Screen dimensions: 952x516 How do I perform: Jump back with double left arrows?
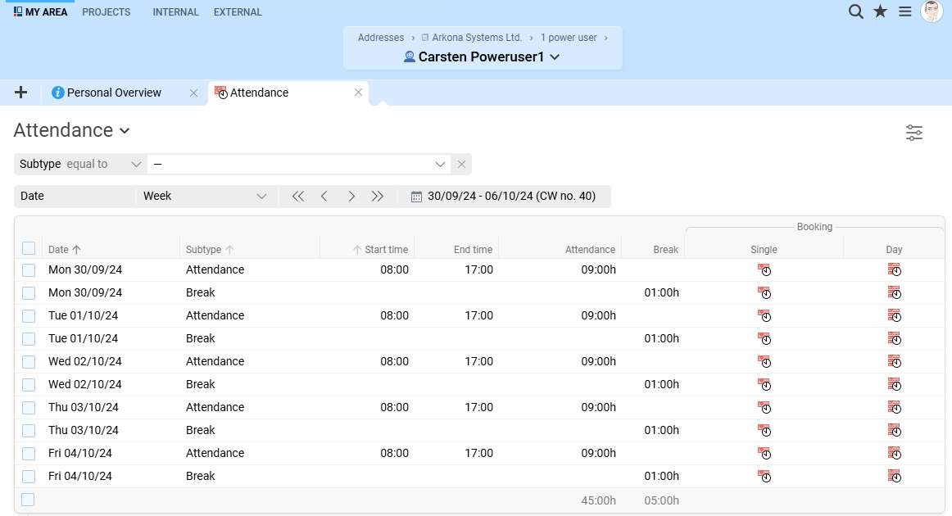pos(297,196)
